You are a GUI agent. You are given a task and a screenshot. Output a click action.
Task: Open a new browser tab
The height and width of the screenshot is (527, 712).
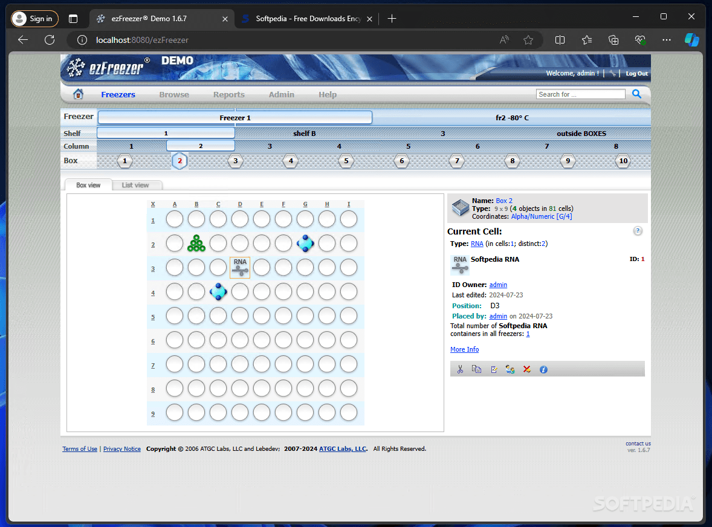click(392, 19)
